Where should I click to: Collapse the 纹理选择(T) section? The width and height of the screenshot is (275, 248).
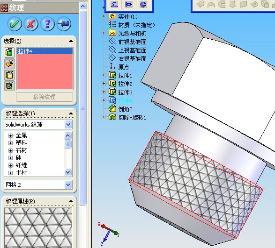[x=71, y=113]
